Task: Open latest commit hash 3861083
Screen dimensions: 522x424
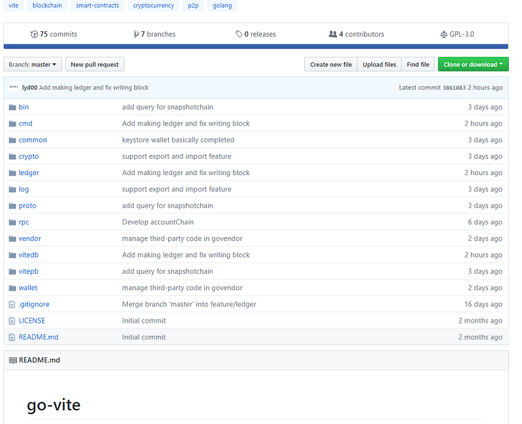Action: (454, 88)
